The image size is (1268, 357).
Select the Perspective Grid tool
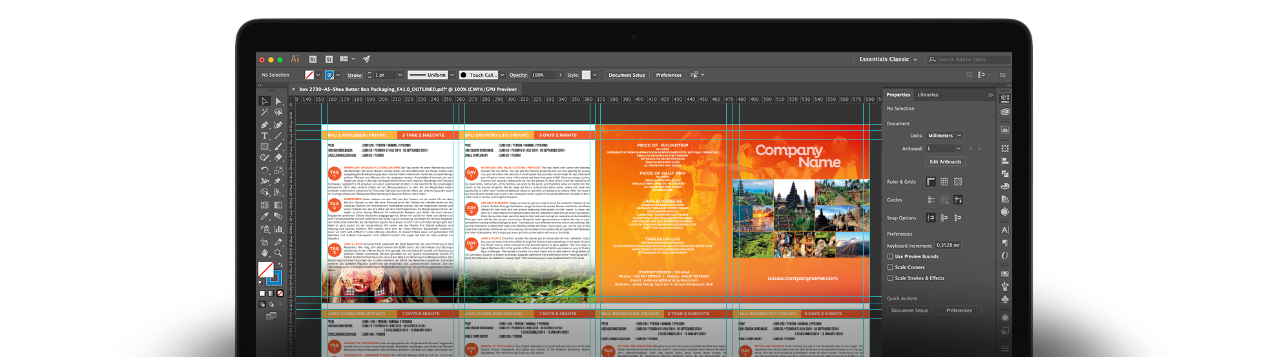point(278,192)
